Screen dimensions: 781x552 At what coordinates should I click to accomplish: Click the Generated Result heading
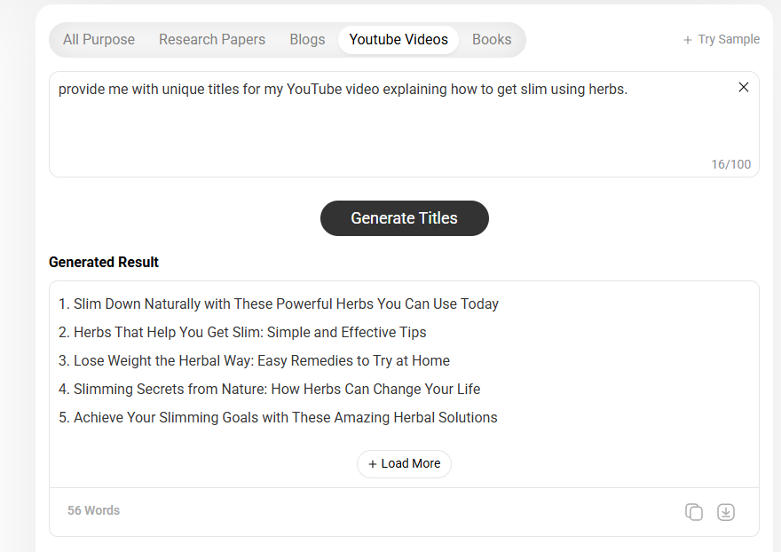[x=104, y=262]
